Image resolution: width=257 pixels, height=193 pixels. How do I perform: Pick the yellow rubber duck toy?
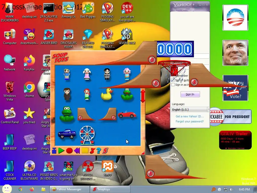[x=107, y=94]
